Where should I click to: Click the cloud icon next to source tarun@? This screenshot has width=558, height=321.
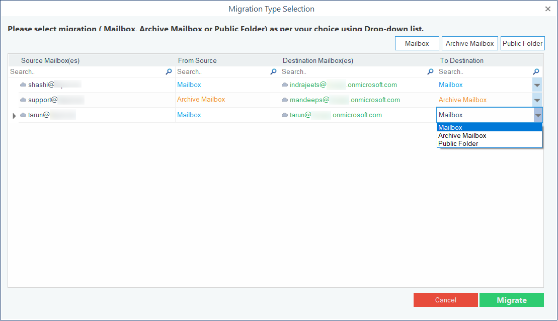tap(23, 115)
